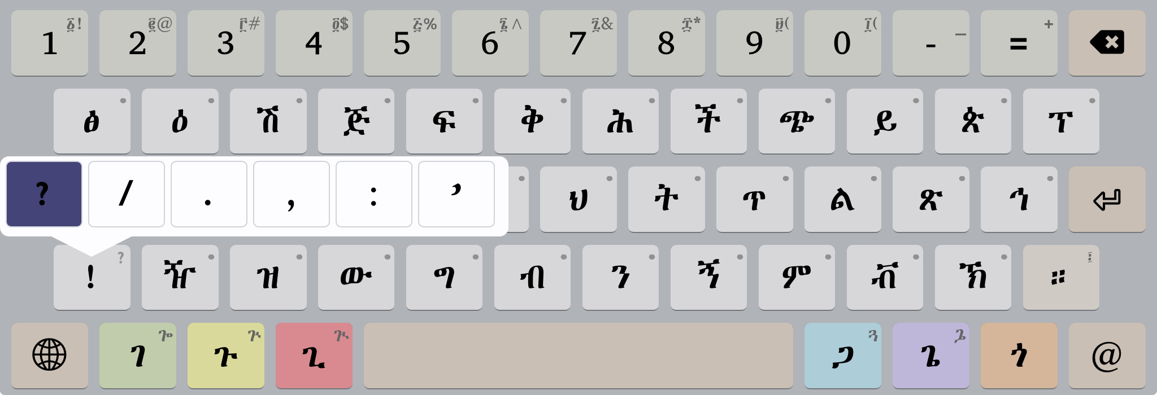Select the highlighted question mark popup key
The height and width of the screenshot is (395, 1157).
(x=44, y=194)
